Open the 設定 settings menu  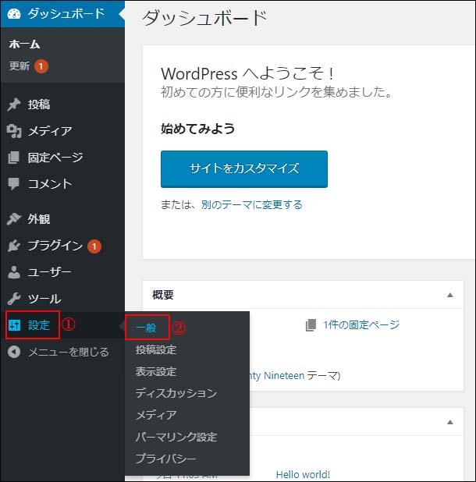point(38,325)
